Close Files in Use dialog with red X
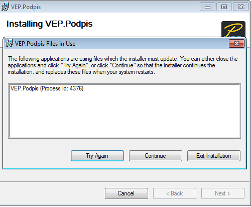 pos(236,44)
